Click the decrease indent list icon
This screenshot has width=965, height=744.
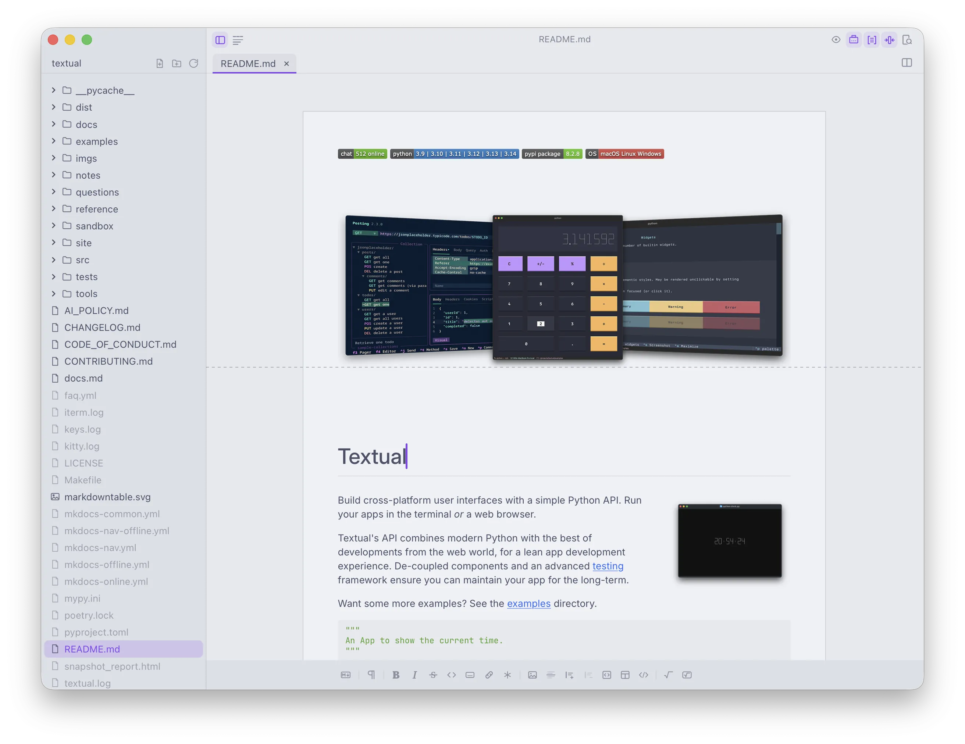(588, 675)
